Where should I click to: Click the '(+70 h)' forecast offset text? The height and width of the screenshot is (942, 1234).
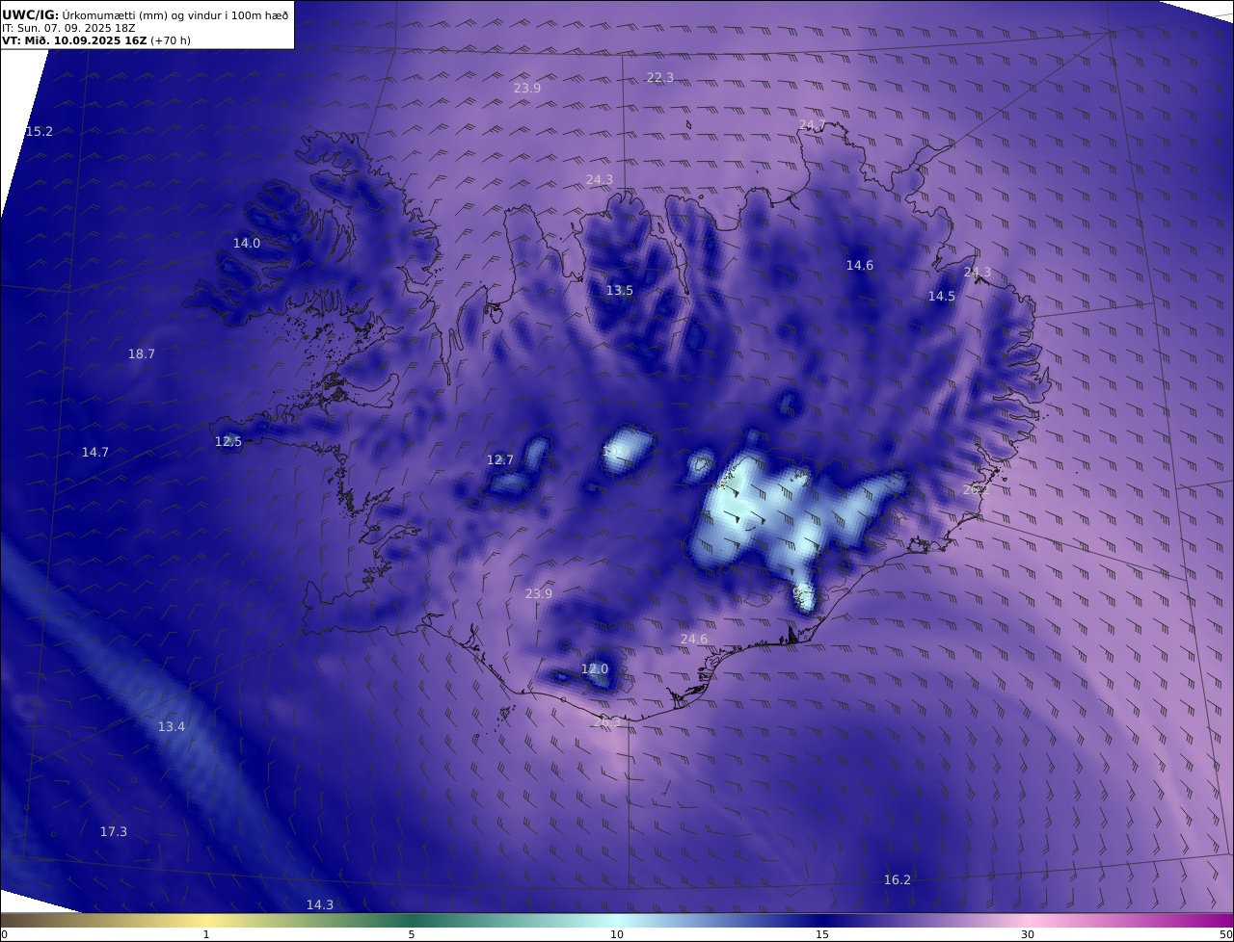[x=171, y=41]
